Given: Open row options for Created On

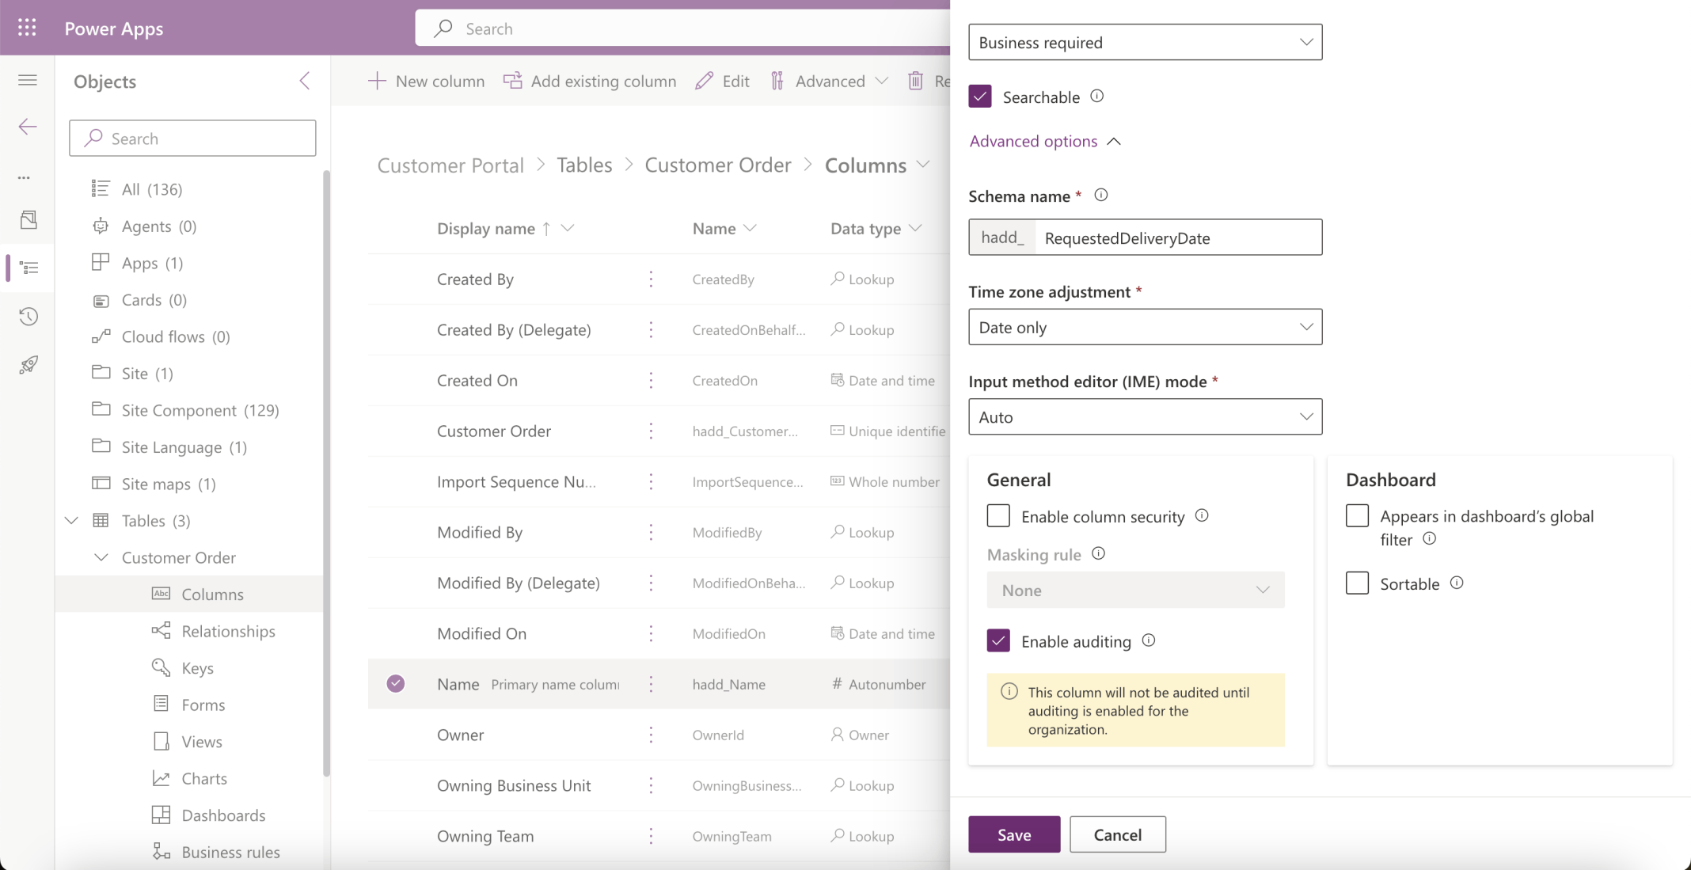Looking at the screenshot, I should [x=651, y=381].
